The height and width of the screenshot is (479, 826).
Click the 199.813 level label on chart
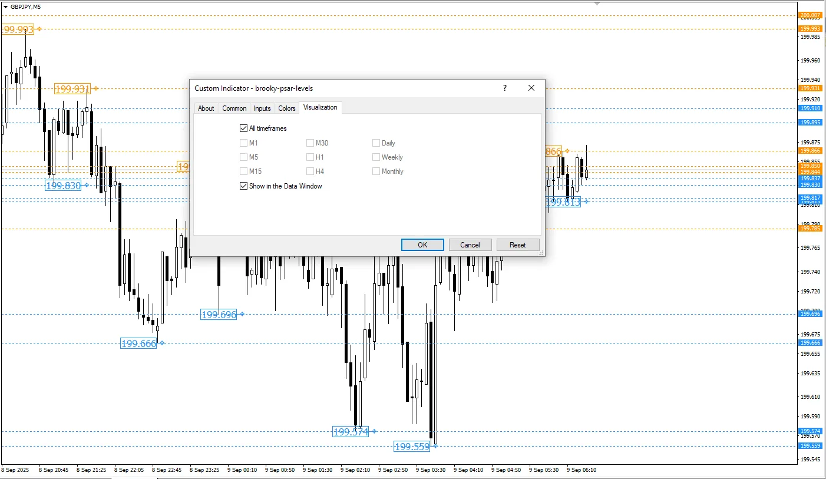click(x=563, y=202)
